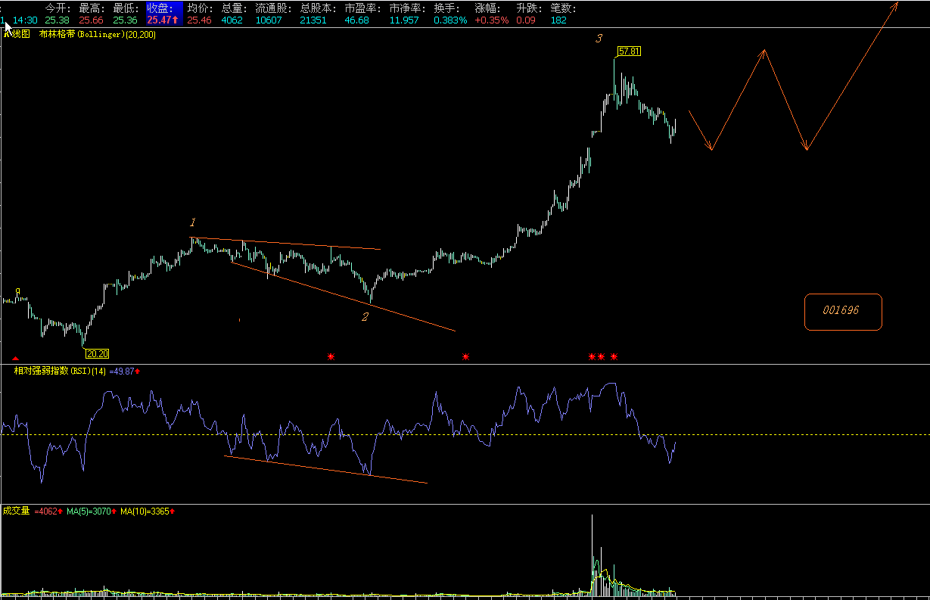Select the low price value 25.36

[126, 20]
